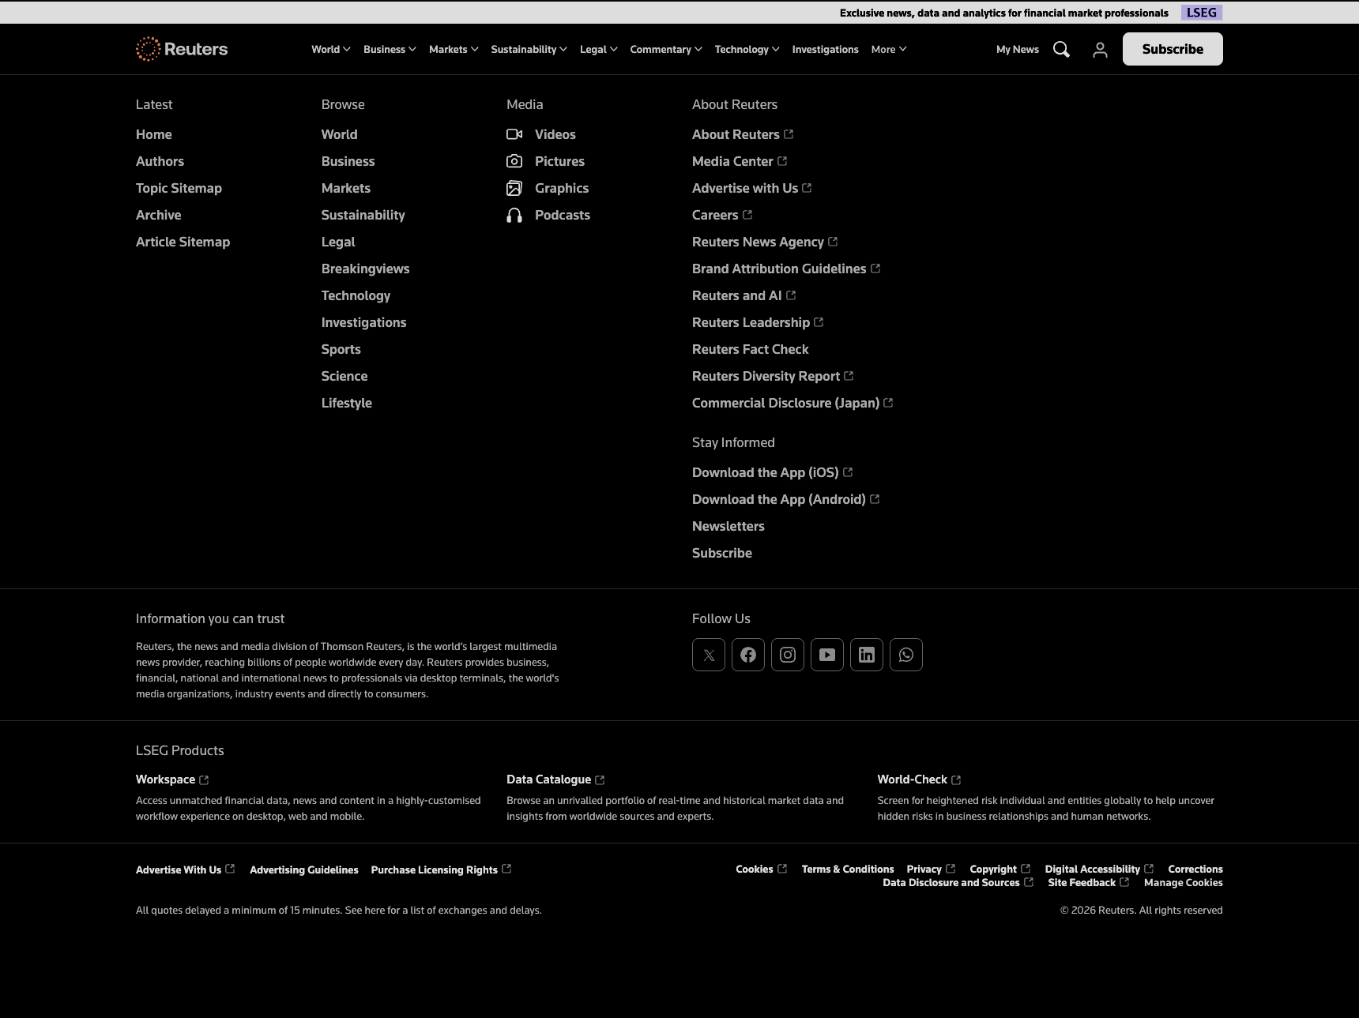Click external-link icon next to World-Check
1359x1018 pixels.
pyautogui.click(x=956, y=780)
